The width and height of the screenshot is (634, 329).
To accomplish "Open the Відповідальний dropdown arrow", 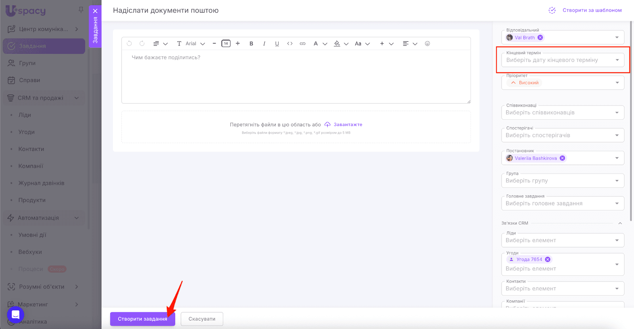I will pyautogui.click(x=617, y=37).
